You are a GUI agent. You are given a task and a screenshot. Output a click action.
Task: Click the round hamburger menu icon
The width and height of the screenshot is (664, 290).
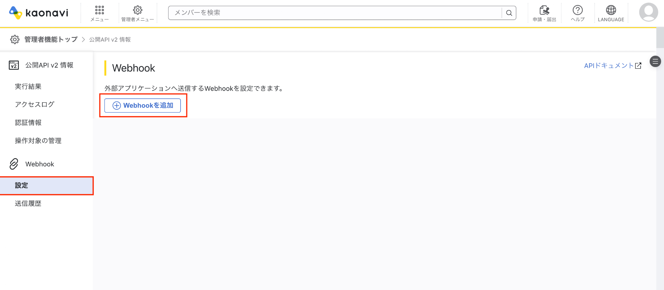(x=655, y=61)
